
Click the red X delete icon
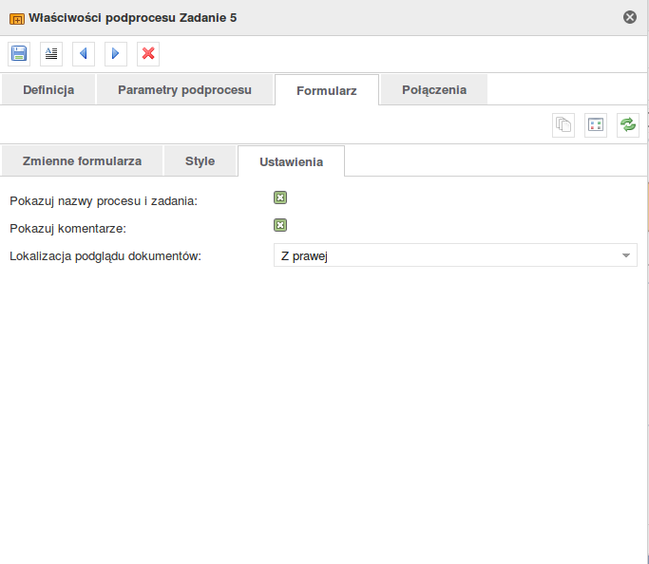[x=148, y=54]
